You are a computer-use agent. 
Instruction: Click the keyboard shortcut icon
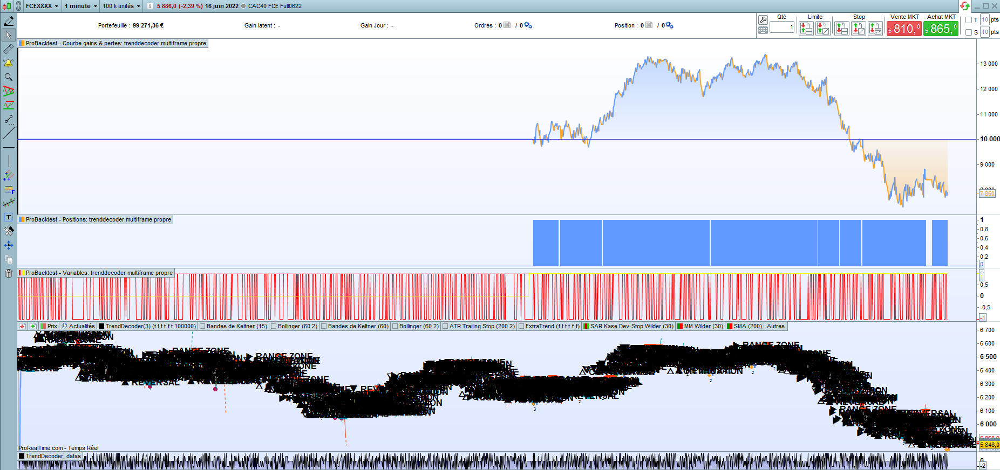click(x=763, y=31)
